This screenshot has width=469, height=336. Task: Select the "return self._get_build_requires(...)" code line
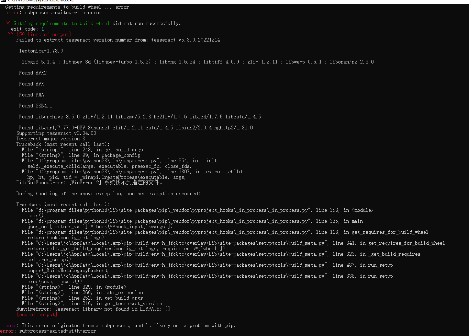coord(126,248)
